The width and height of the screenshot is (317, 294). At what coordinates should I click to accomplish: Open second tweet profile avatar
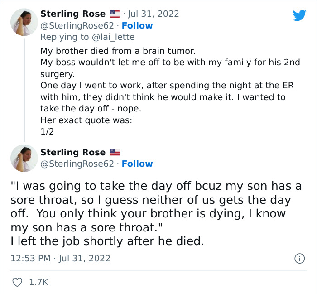click(x=24, y=158)
